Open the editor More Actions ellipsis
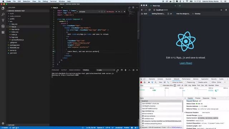The image size is (229, 129). click(137, 8)
